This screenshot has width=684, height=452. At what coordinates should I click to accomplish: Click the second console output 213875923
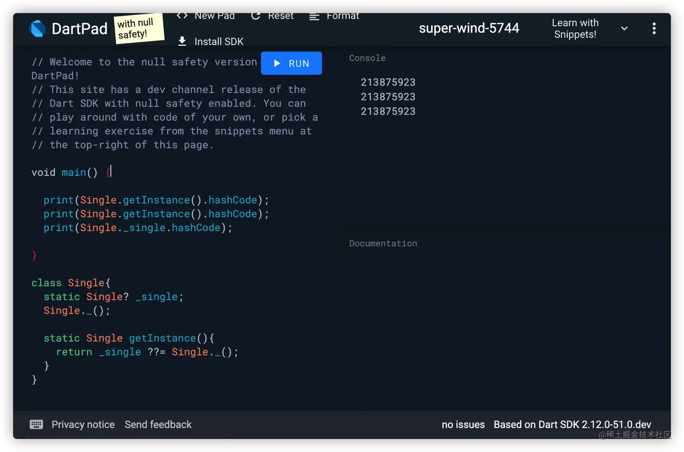(x=388, y=97)
